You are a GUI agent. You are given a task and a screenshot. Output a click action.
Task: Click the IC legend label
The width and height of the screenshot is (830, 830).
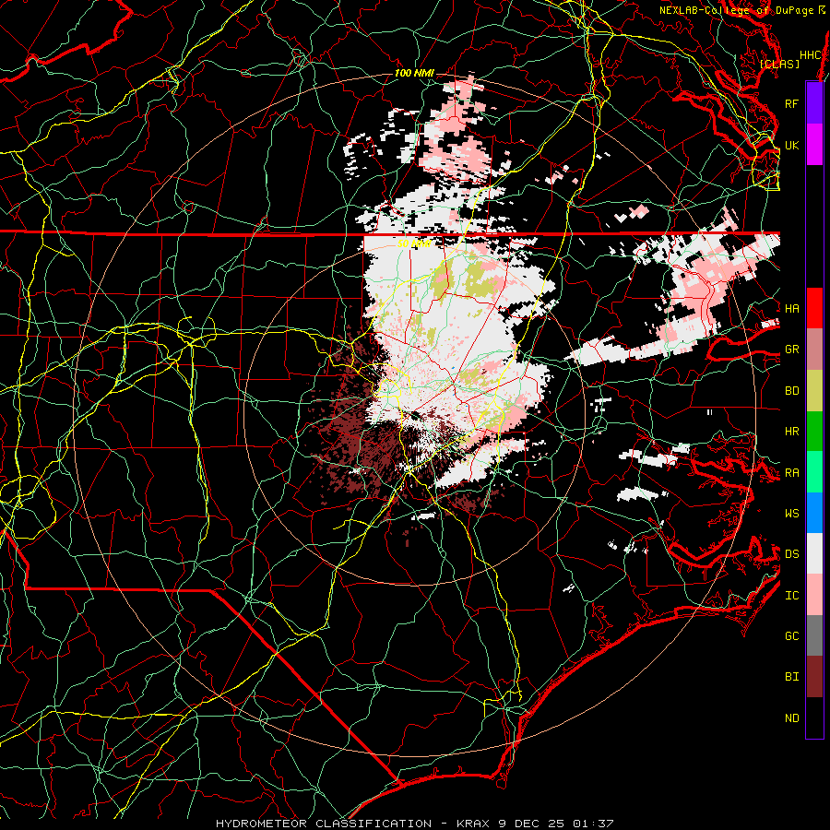(x=791, y=596)
